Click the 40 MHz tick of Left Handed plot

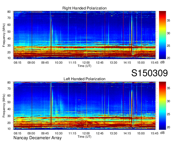(x=9, y=109)
